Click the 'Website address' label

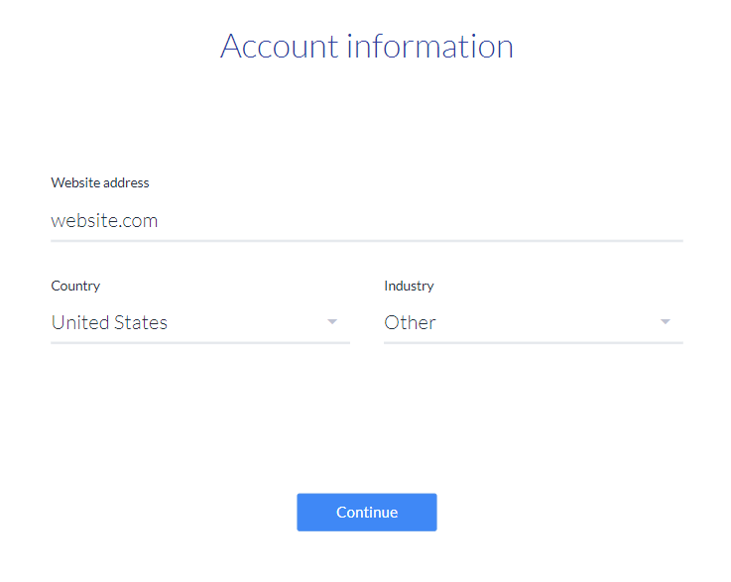100,182
